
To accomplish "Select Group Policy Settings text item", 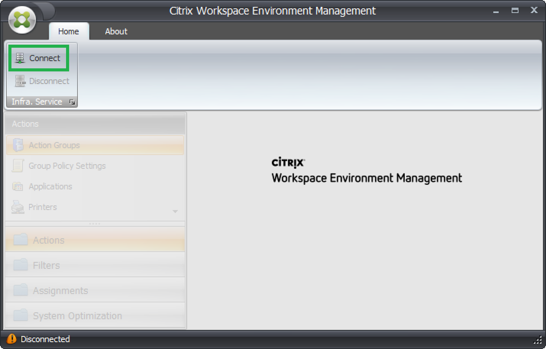I will [67, 166].
